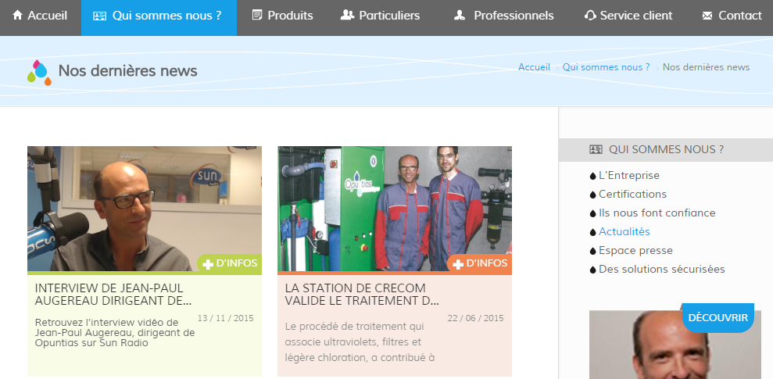The image size is (773, 379).
Task: Open Ils nous font confiance link
Action: [657, 213]
